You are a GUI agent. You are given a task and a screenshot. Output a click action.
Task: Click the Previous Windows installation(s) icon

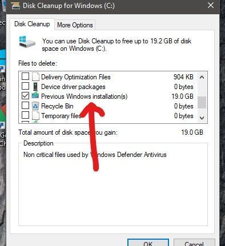(x=35, y=95)
